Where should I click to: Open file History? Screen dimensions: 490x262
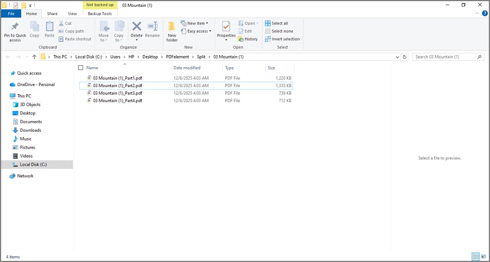248,39
